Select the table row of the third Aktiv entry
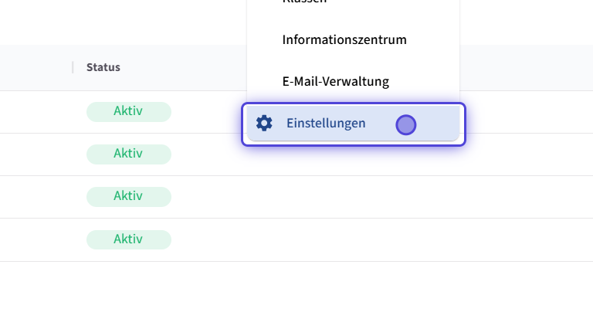This screenshot has height=329, width=593. tap(347, 196)
